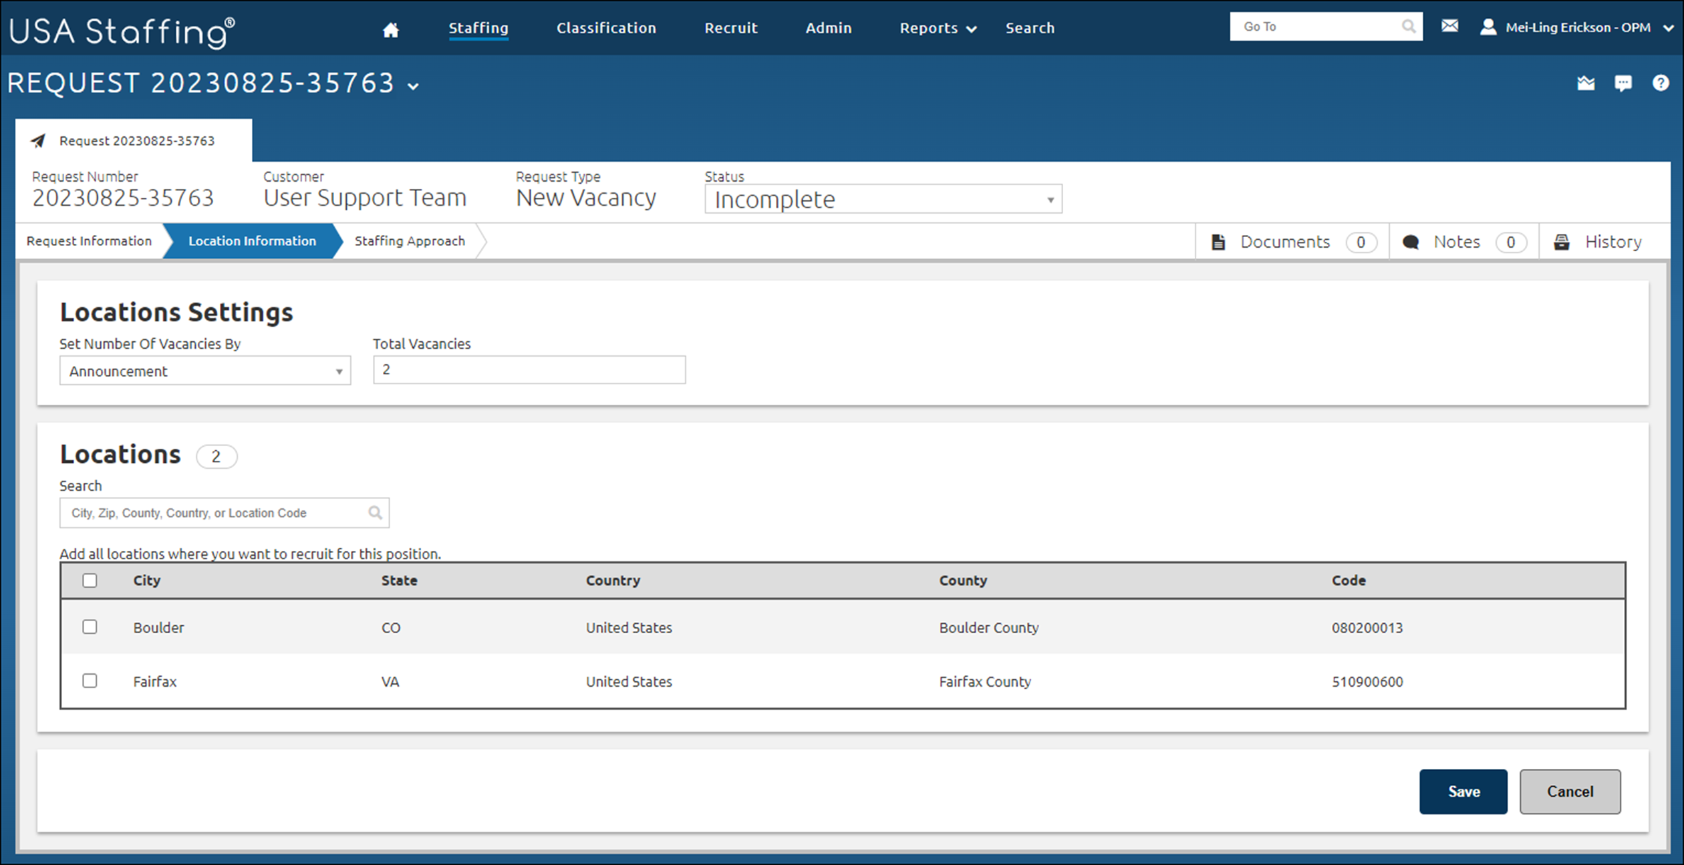Sort by City column header
Screen dimensions: 1684x865
[x=146, y=580]
